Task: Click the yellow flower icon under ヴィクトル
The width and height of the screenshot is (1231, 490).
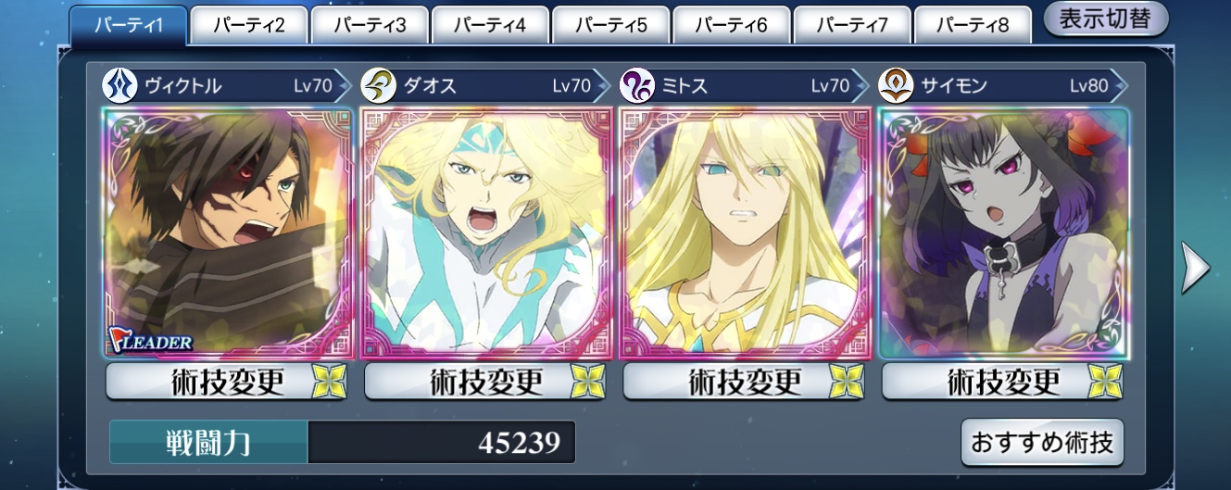Action: pos(330,382)
